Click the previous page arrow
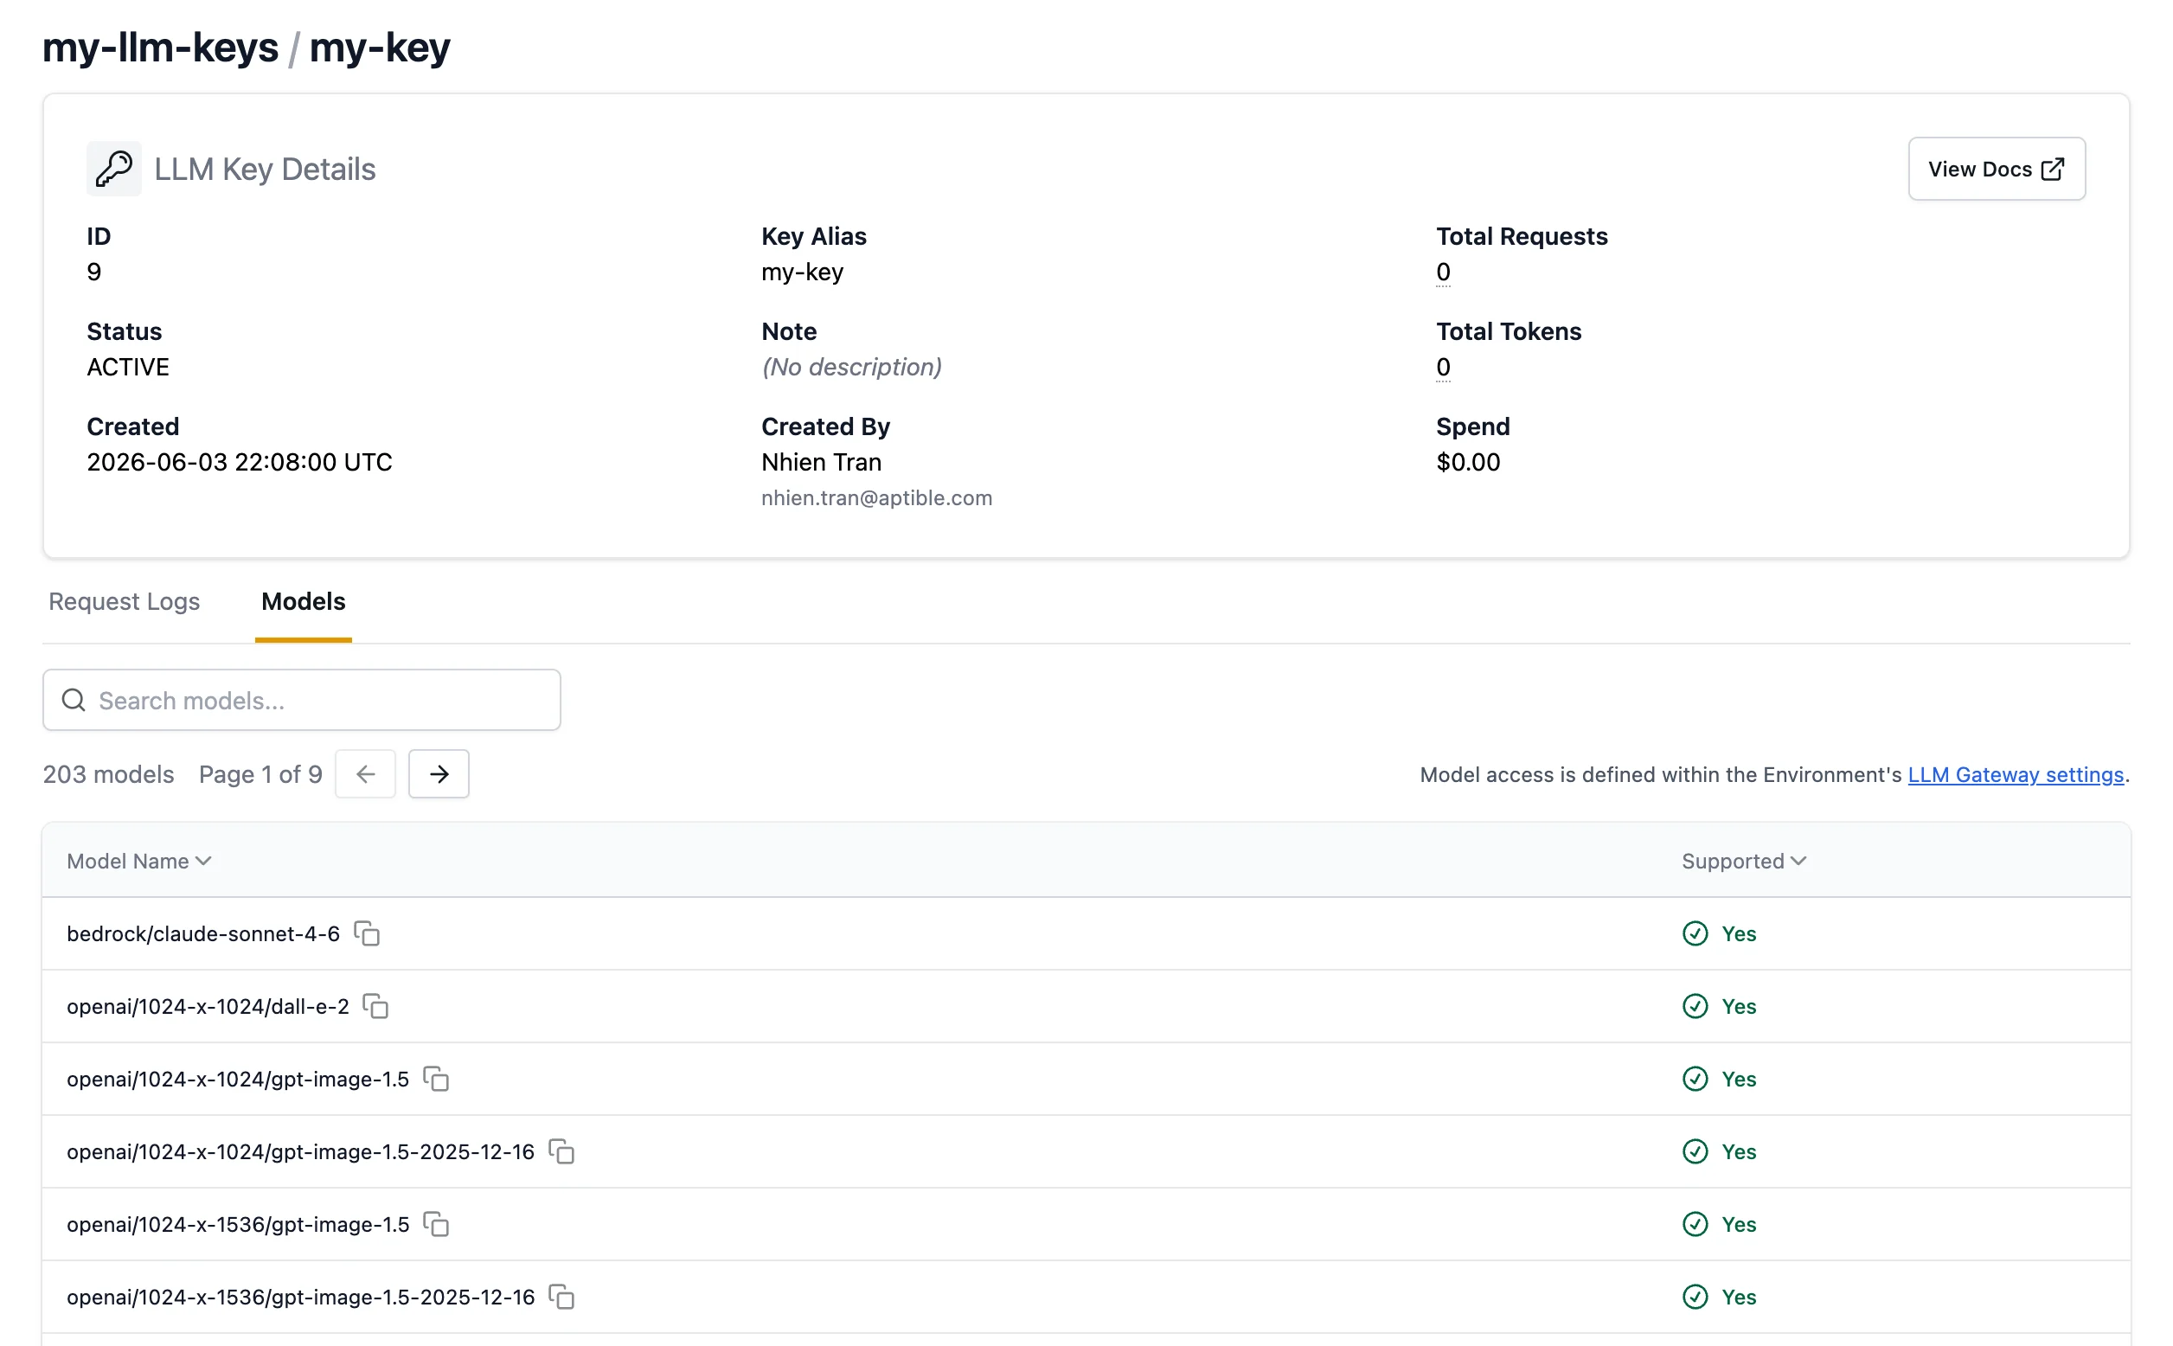The height and width of the screenshot is (1346, 2173). [x=365, y=773]
